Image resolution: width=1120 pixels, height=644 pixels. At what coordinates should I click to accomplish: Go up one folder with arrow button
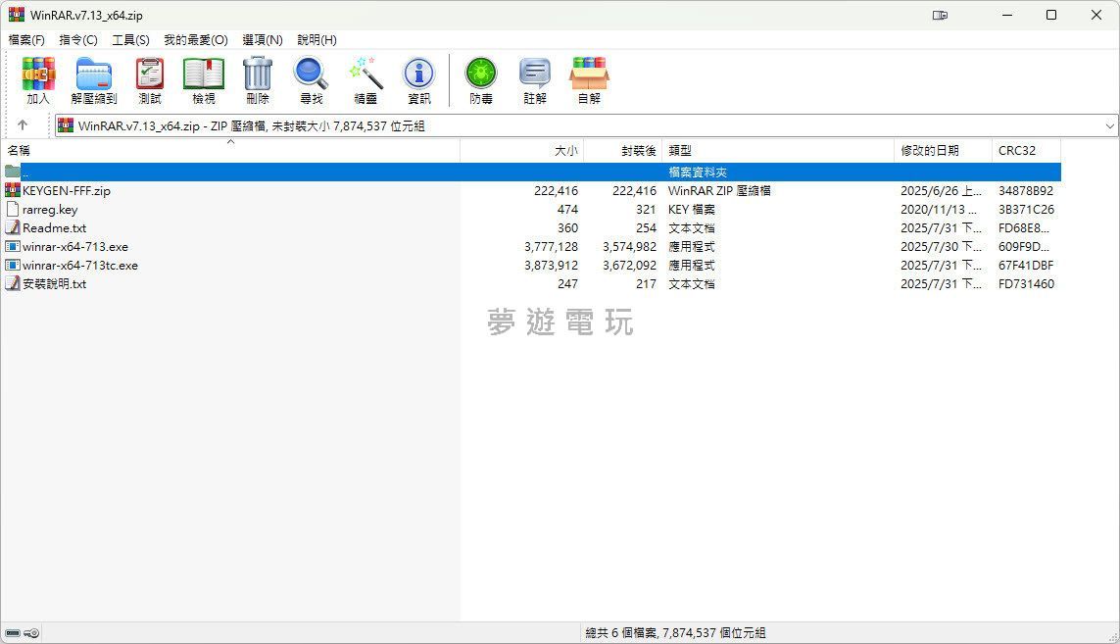click(x=23, y=125)
